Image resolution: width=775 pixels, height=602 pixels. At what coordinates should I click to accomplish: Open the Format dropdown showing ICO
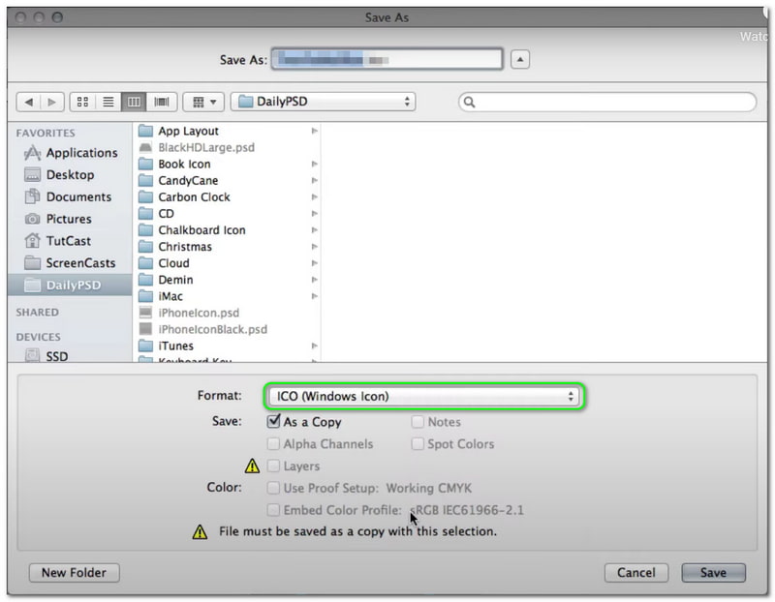point(424,396)
